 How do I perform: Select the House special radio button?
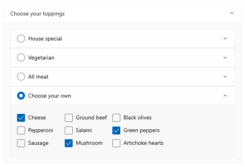point(21,38)
